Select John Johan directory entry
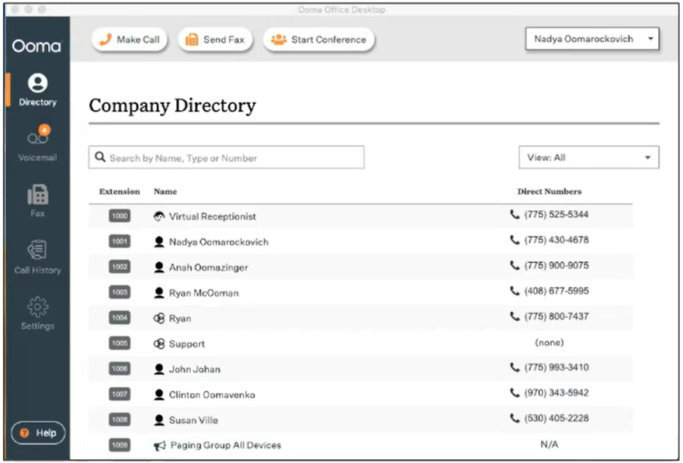The width and height of the screenshot is (683, 463). [x=195, y=369]
